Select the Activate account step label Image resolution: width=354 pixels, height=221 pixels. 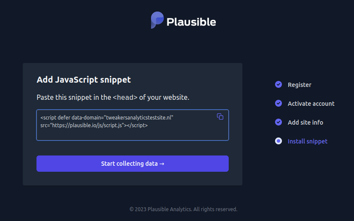click(311, 104)
